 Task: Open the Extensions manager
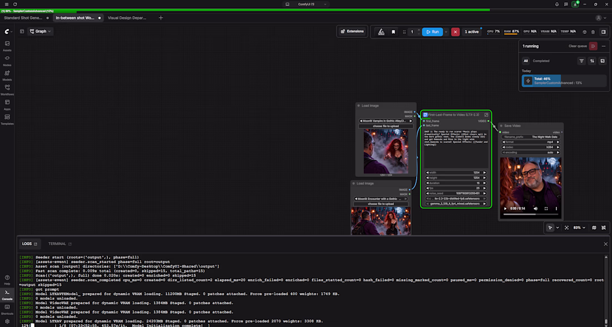(x=352, y=31)
